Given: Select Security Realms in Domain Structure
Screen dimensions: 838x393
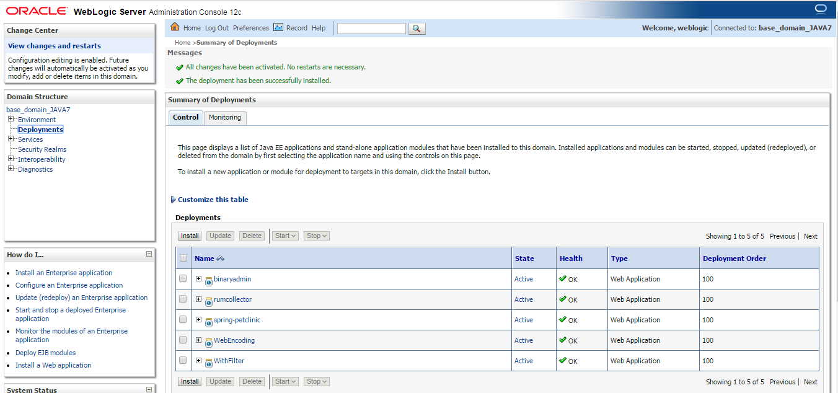Looking at the screenshot, I should click(42, 149).
